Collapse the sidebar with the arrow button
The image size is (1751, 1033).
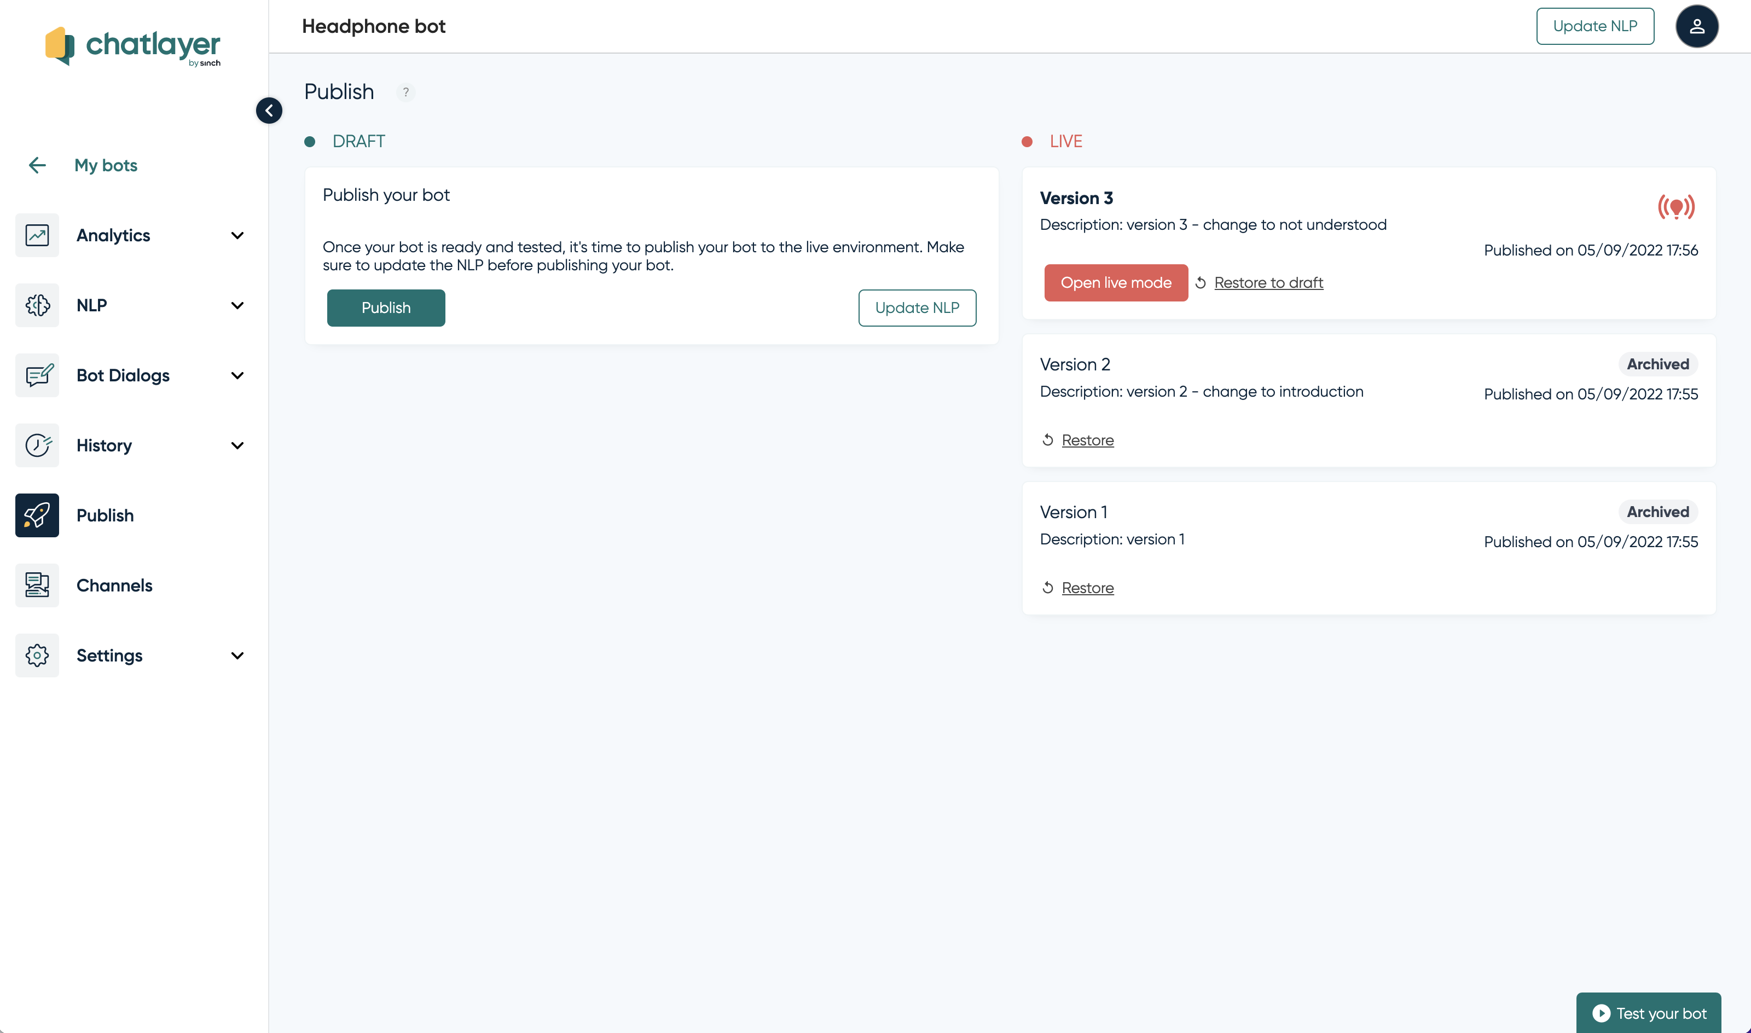[x=269, y=111]
